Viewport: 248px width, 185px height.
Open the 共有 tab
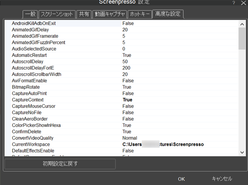coord(84,14)
